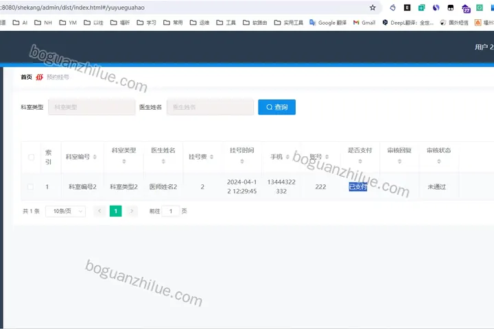Sort the table by 挂号时间 column
The width and height of the screenshot is (494, 329).
242,161
